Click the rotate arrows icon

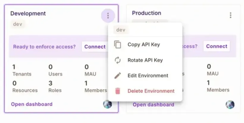(118, 60)
